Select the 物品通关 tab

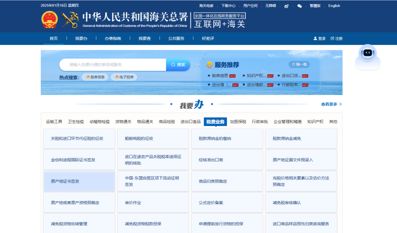(x=145, y=122)
